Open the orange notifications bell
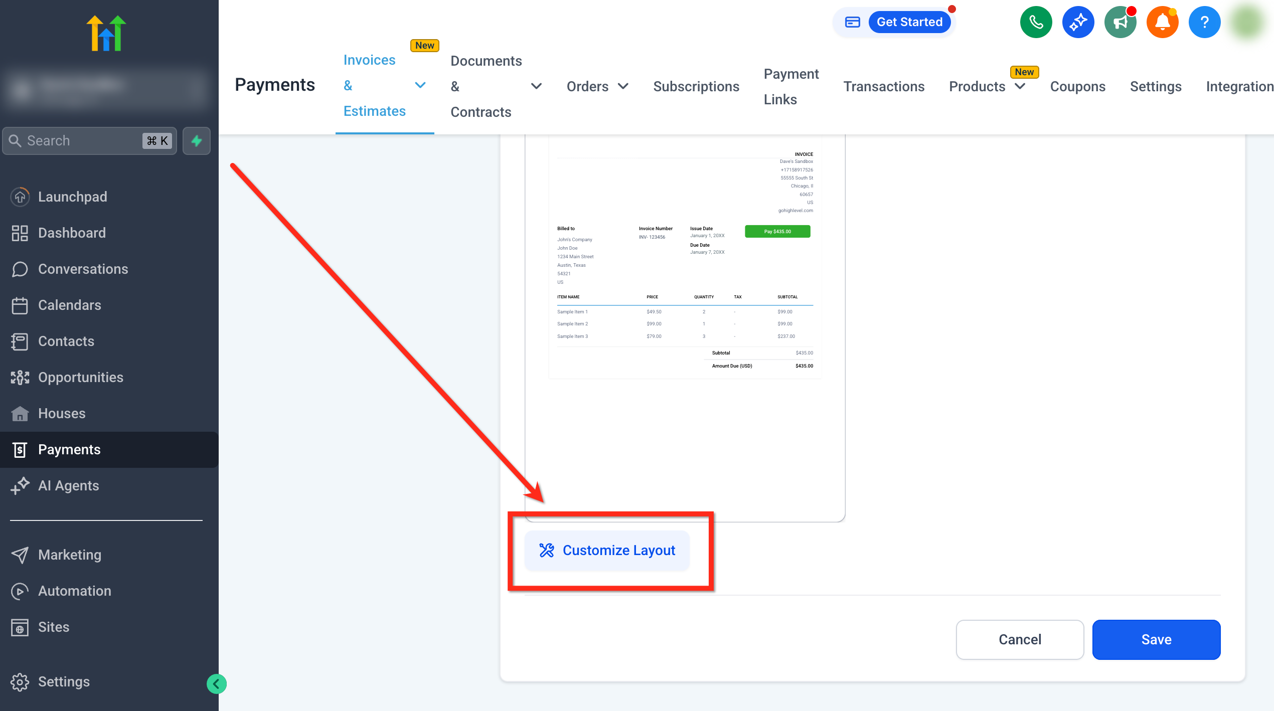The image size is (1274, 711). (1162, 22)
